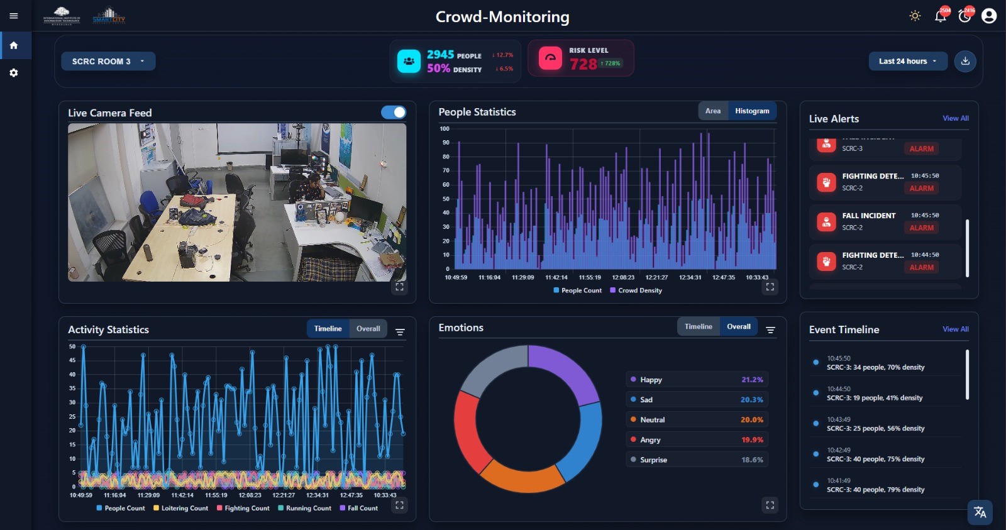Viewport: 1006px width, 530px height.
Task: Toggle Loitering Count legend series
Action: (x=180, y=508)
